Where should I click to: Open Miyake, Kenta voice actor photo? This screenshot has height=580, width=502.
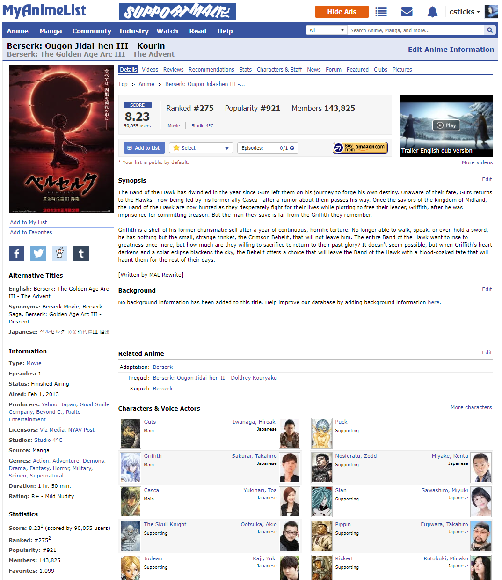tap(481, 467)
